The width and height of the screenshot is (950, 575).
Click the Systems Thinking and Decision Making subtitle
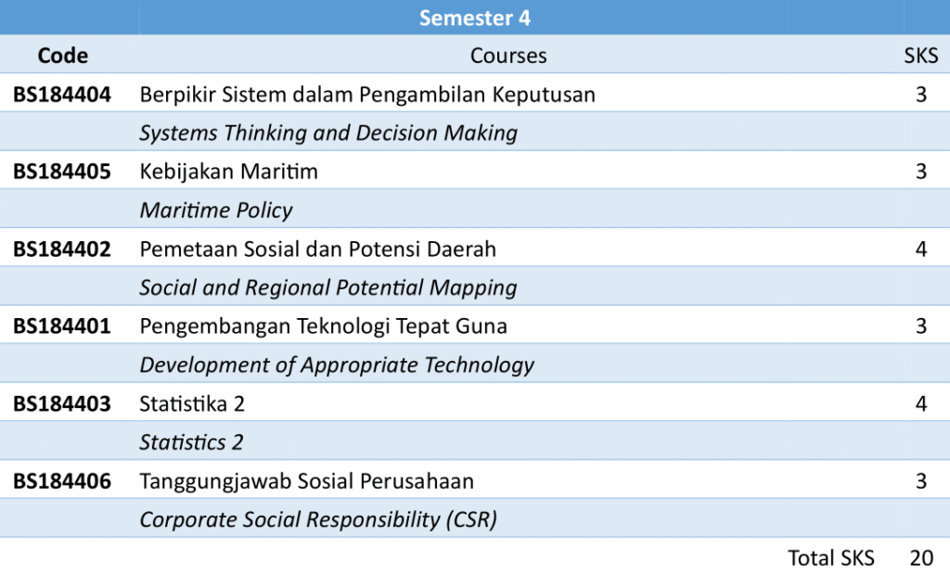[x=328, y=134]
